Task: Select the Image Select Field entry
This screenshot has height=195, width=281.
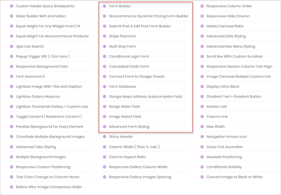Action: [x=125, y=116]
